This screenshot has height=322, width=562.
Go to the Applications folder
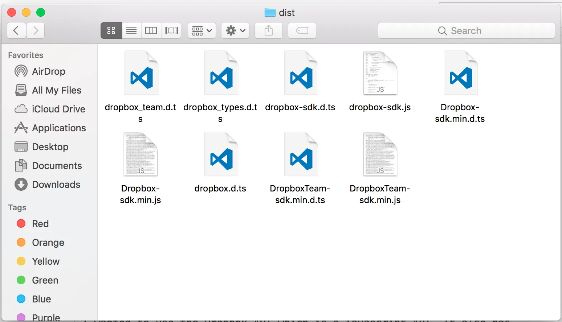pyautogui.click(x=49, y=128)
